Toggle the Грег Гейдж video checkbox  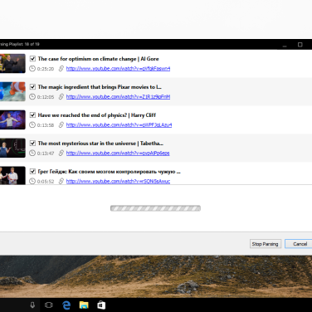pyautogui.click(x=32, y=172)
